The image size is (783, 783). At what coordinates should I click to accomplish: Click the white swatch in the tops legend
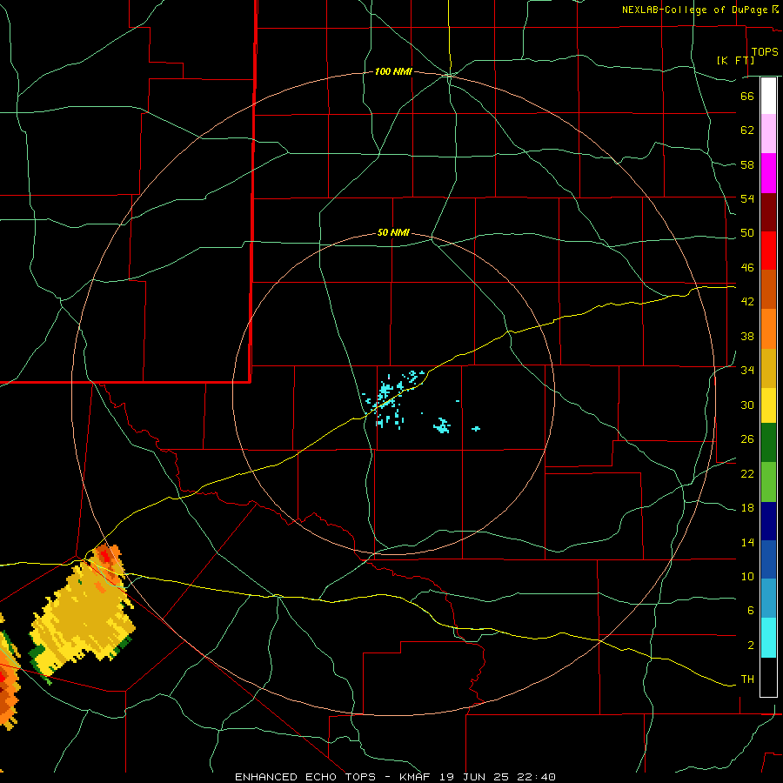(768, 96)
